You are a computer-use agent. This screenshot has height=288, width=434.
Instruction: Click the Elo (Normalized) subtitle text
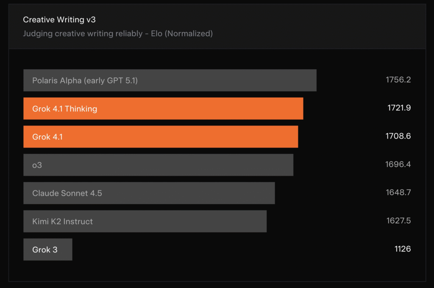click(182, 34)
